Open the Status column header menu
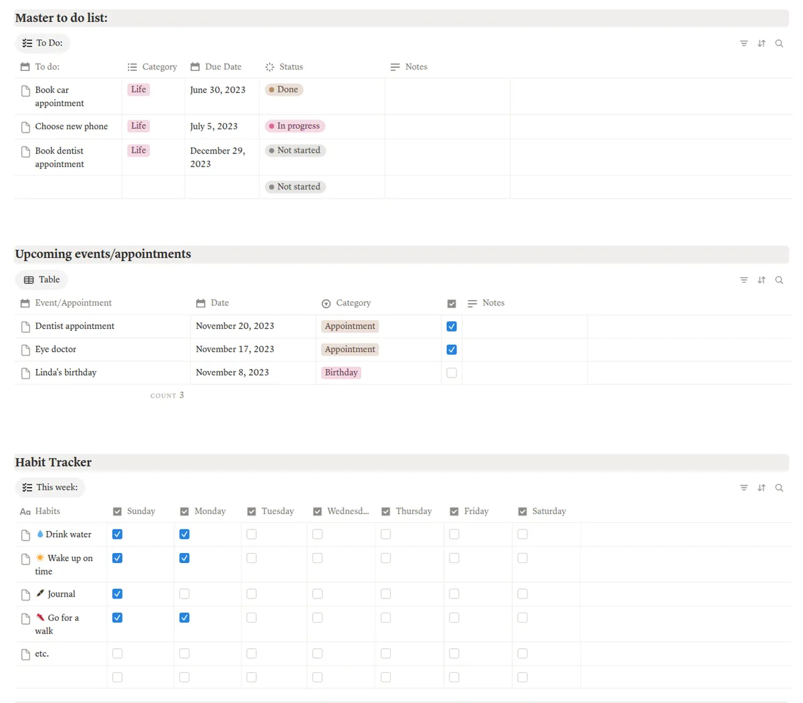 [x=284, y=67]
